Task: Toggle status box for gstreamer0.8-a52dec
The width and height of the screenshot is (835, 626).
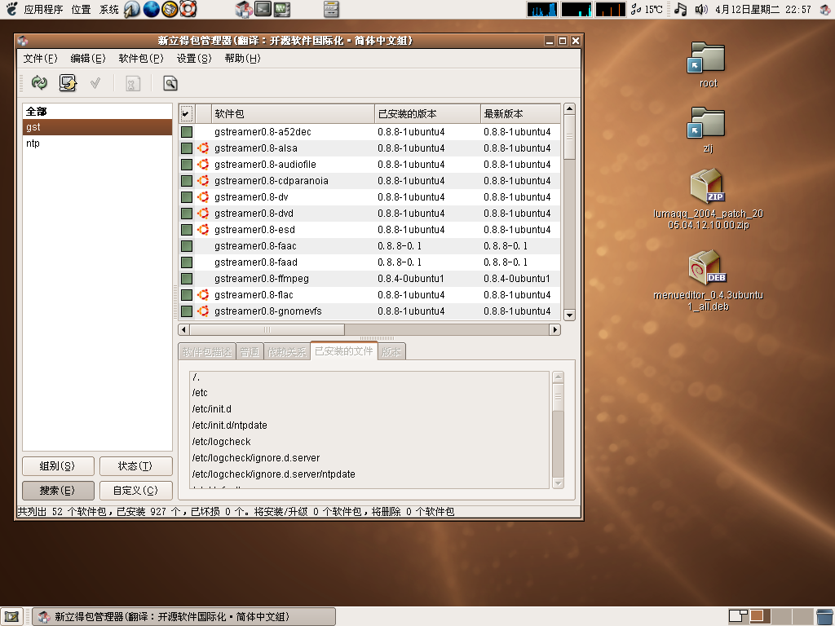Action: tap(187, 132)
